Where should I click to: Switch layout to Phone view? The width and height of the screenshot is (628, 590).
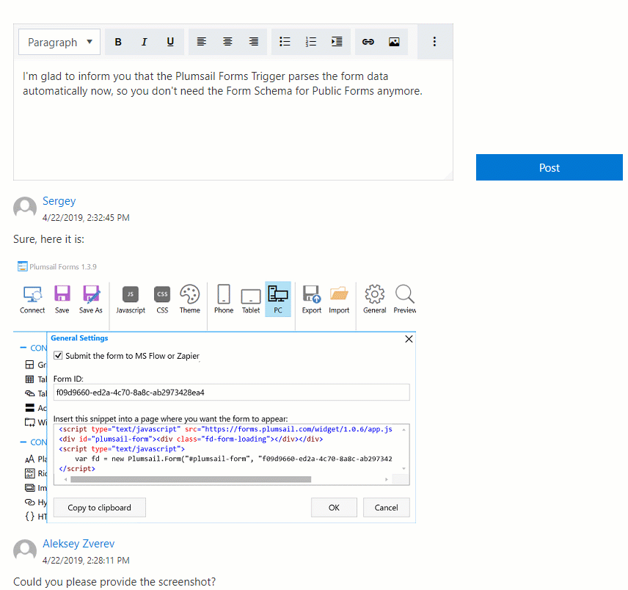pos(224,299)
